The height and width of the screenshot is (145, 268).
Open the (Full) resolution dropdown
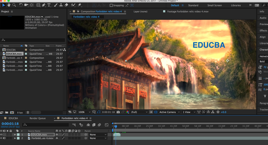[x=139, y=112]
